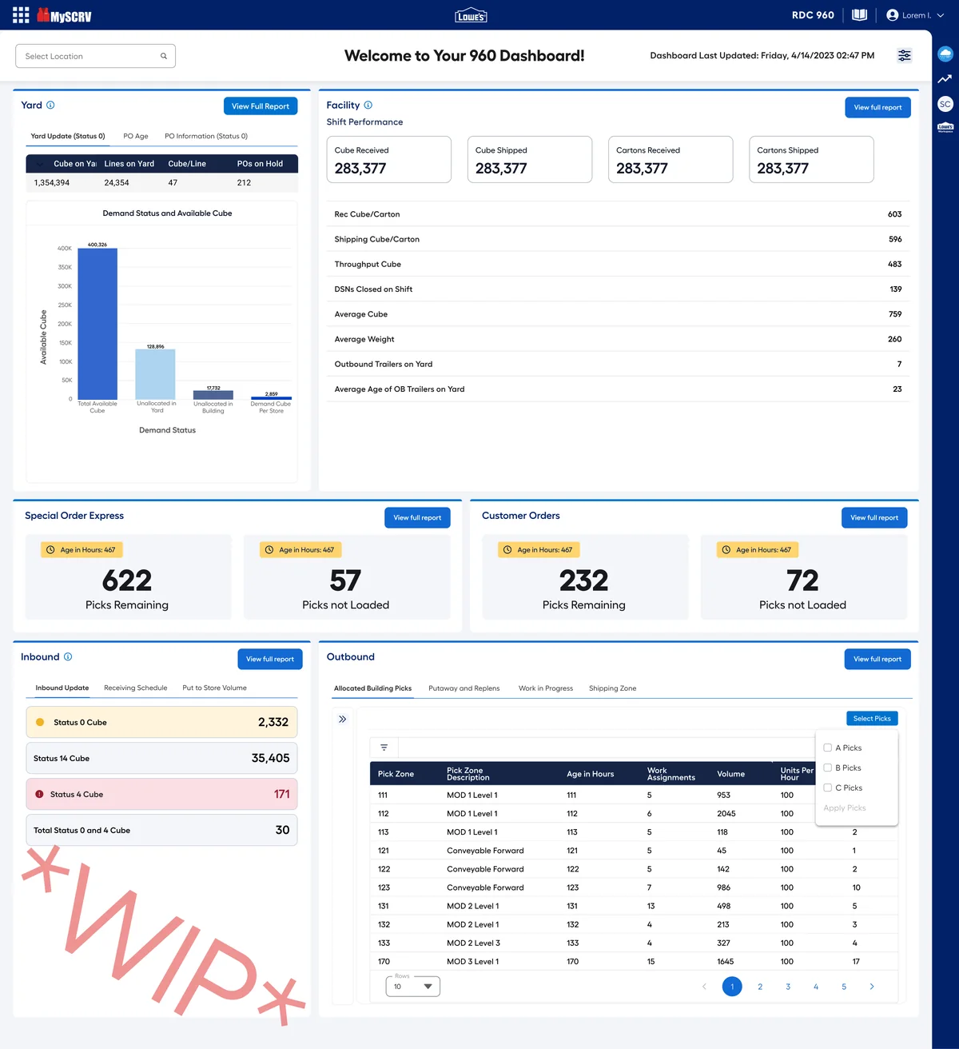Switch to Work in Progress tab

pos(546,688)
